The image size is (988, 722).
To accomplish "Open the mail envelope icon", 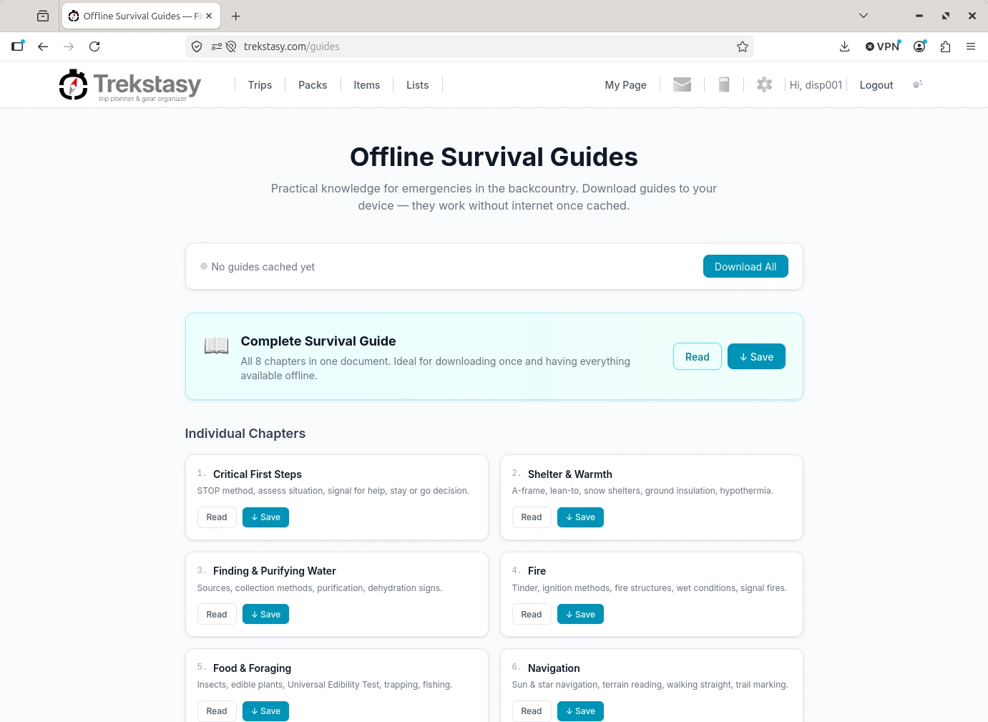I will point(682,84).
